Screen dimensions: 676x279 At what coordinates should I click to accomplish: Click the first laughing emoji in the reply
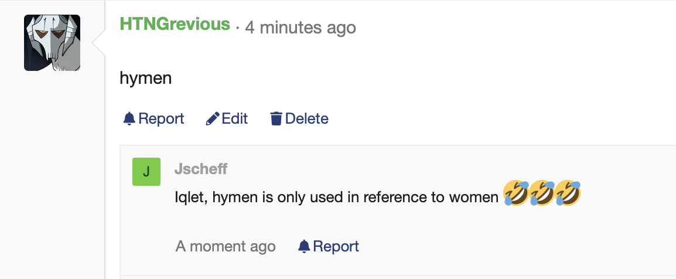[x=516, y=194]
